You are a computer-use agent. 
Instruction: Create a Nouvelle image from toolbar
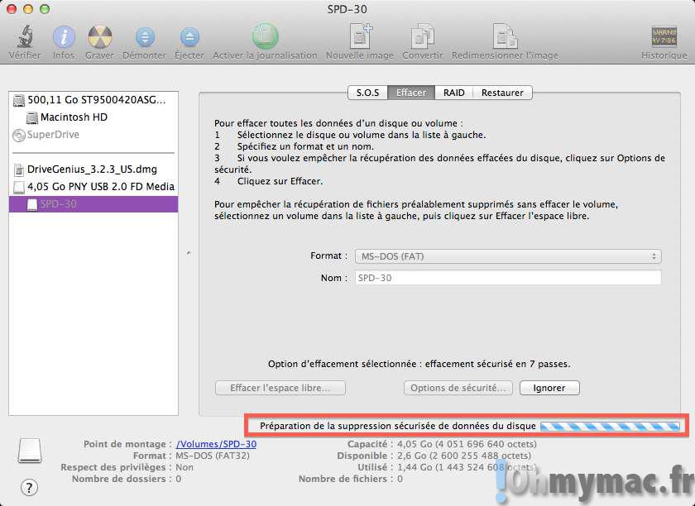[360, 37]
